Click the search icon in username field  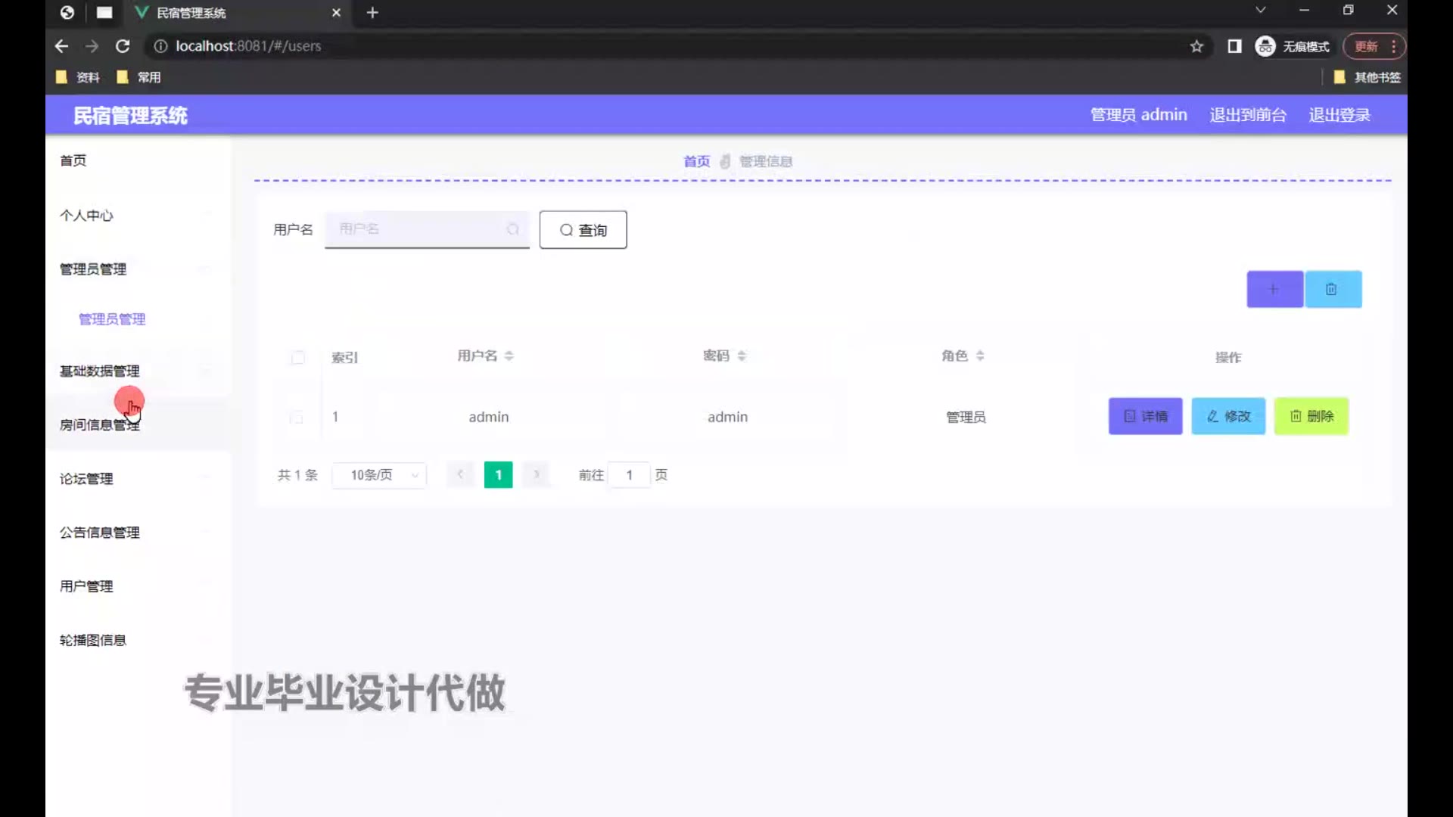click(x=513, y=229)
